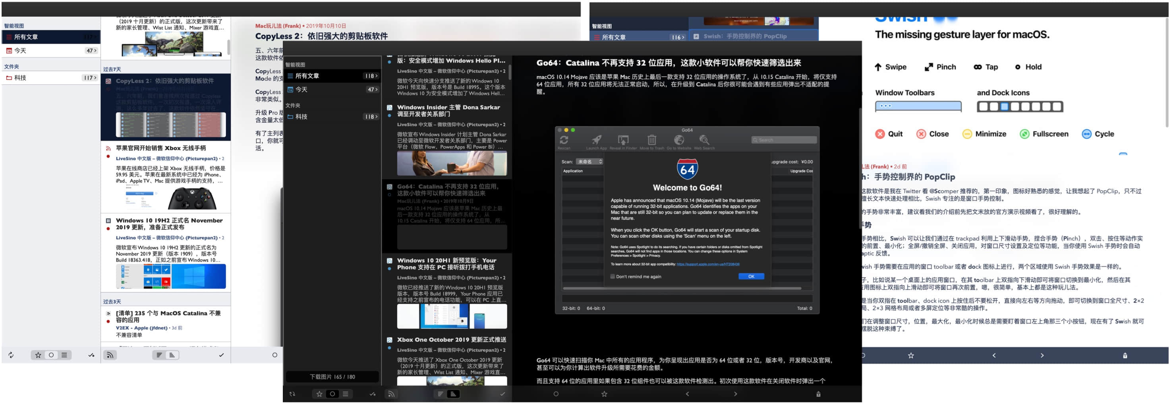The image size is (1171, 404).
Task: Go to previous article in the dark window
Action: pyautogui.click(x=687, y=394)
